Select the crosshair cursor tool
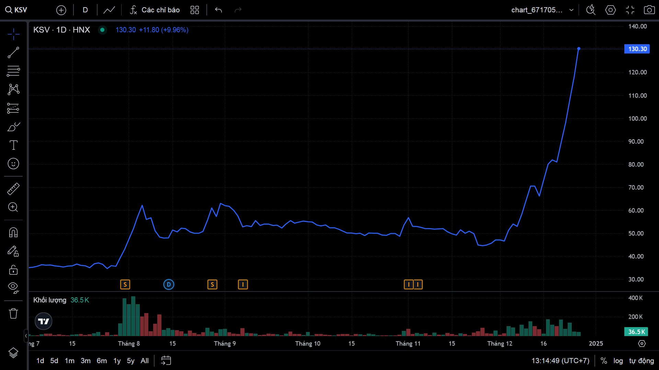Image resolution: width=659 pixels, height=370 pixels. point(13,34)
